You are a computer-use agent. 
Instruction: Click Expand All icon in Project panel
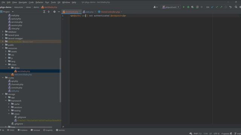44,12
